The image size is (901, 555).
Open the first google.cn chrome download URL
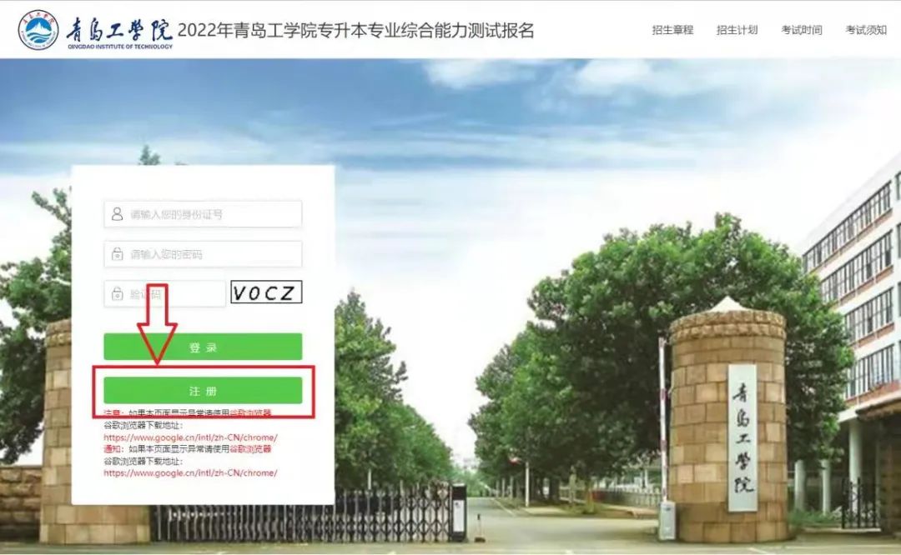[x=190, y=437]
